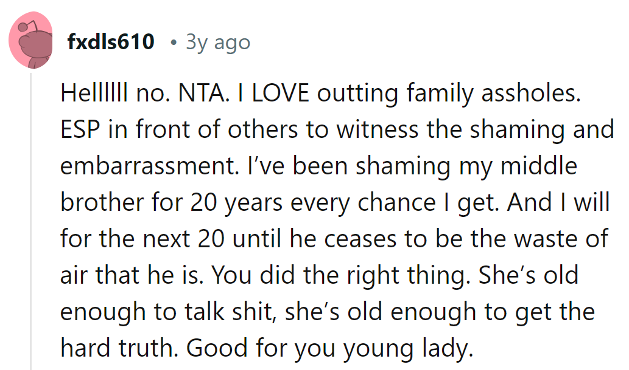Open the fxdls610 user profile link

(111, 42)
